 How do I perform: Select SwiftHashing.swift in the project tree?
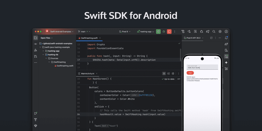click(64, 65)
